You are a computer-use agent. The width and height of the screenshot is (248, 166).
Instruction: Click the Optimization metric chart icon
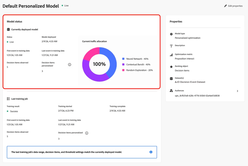[171, 55]
